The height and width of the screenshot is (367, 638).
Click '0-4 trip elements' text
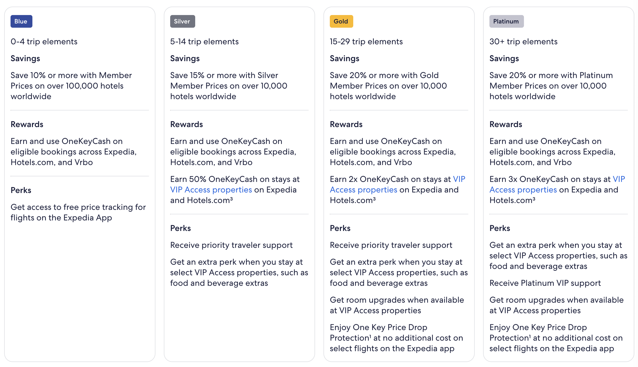click(44, 42)
